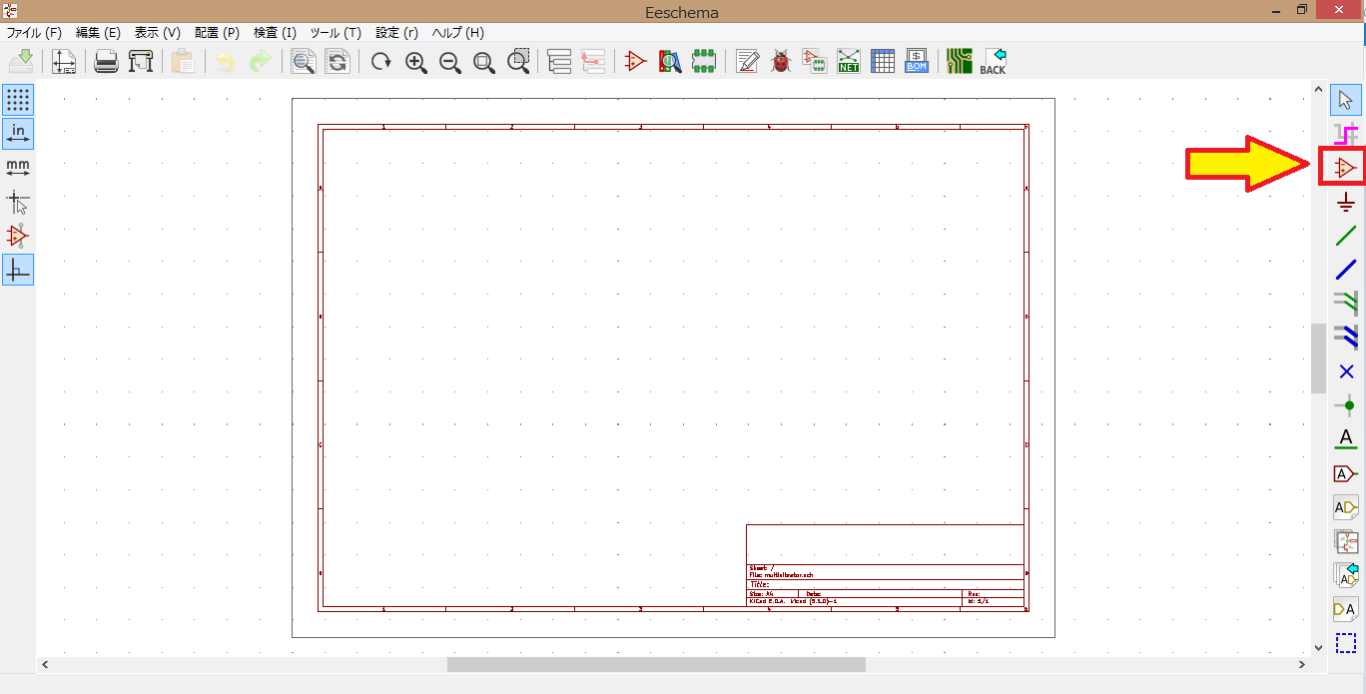The image size is (1366, 694).
Task: Select the dashed graphic line tool
Action: tap(1346, 643)
